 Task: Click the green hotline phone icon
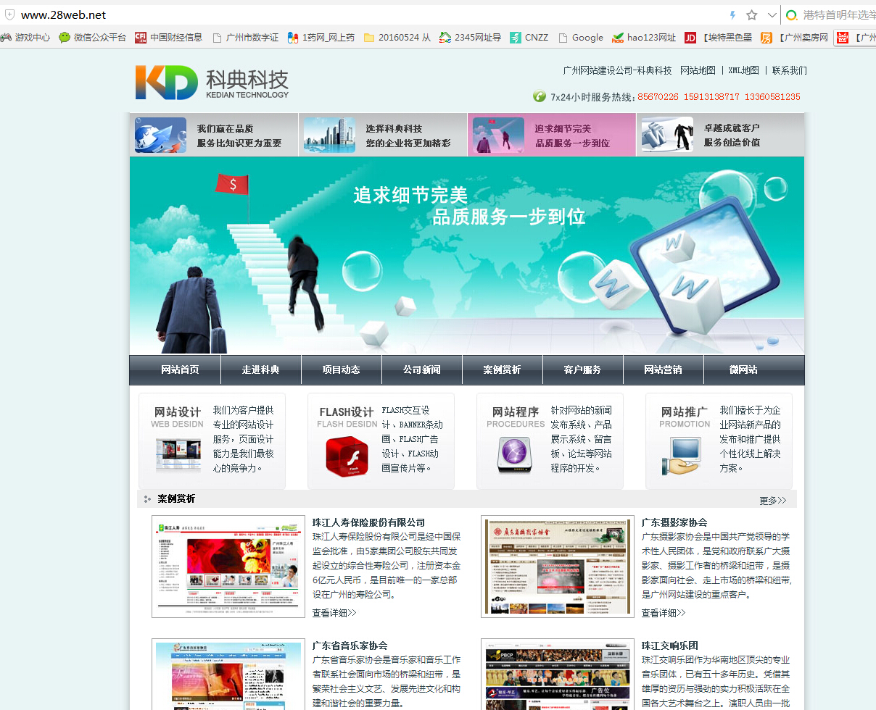540,96
